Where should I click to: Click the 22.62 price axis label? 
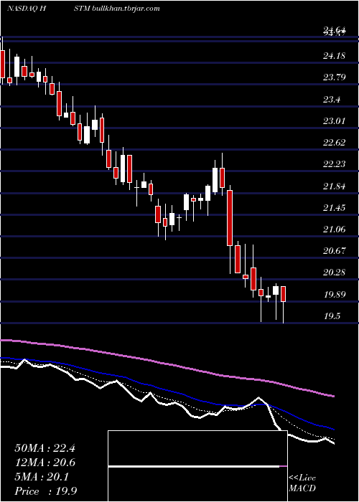[334, 143]
